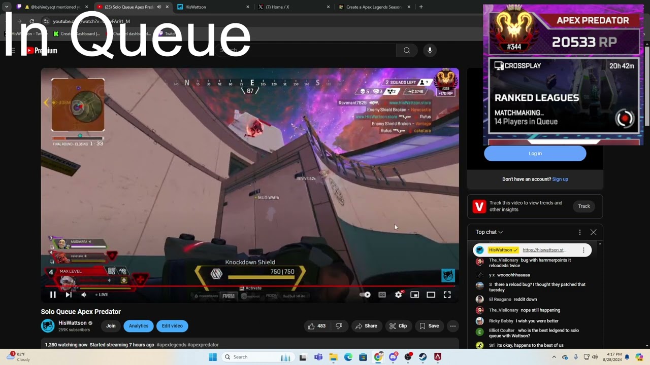
Task: Click the YouTube search magnifier button
Action: 407,50
